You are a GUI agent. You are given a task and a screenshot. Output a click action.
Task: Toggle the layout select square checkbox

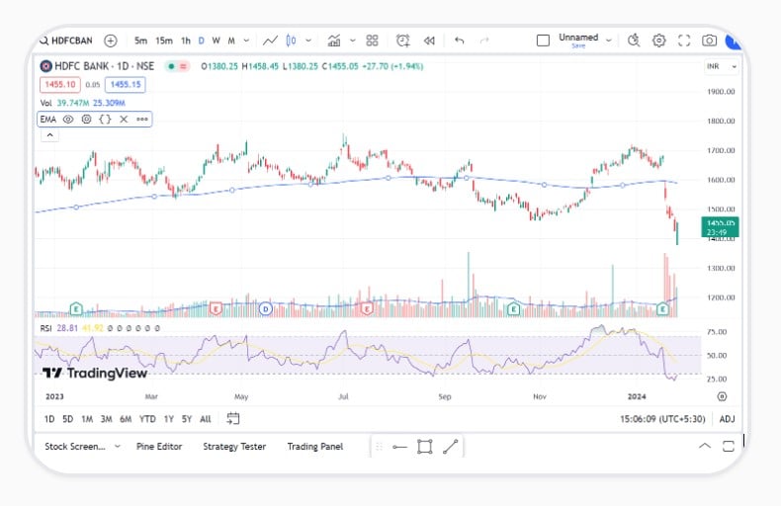tap(543, 41)
